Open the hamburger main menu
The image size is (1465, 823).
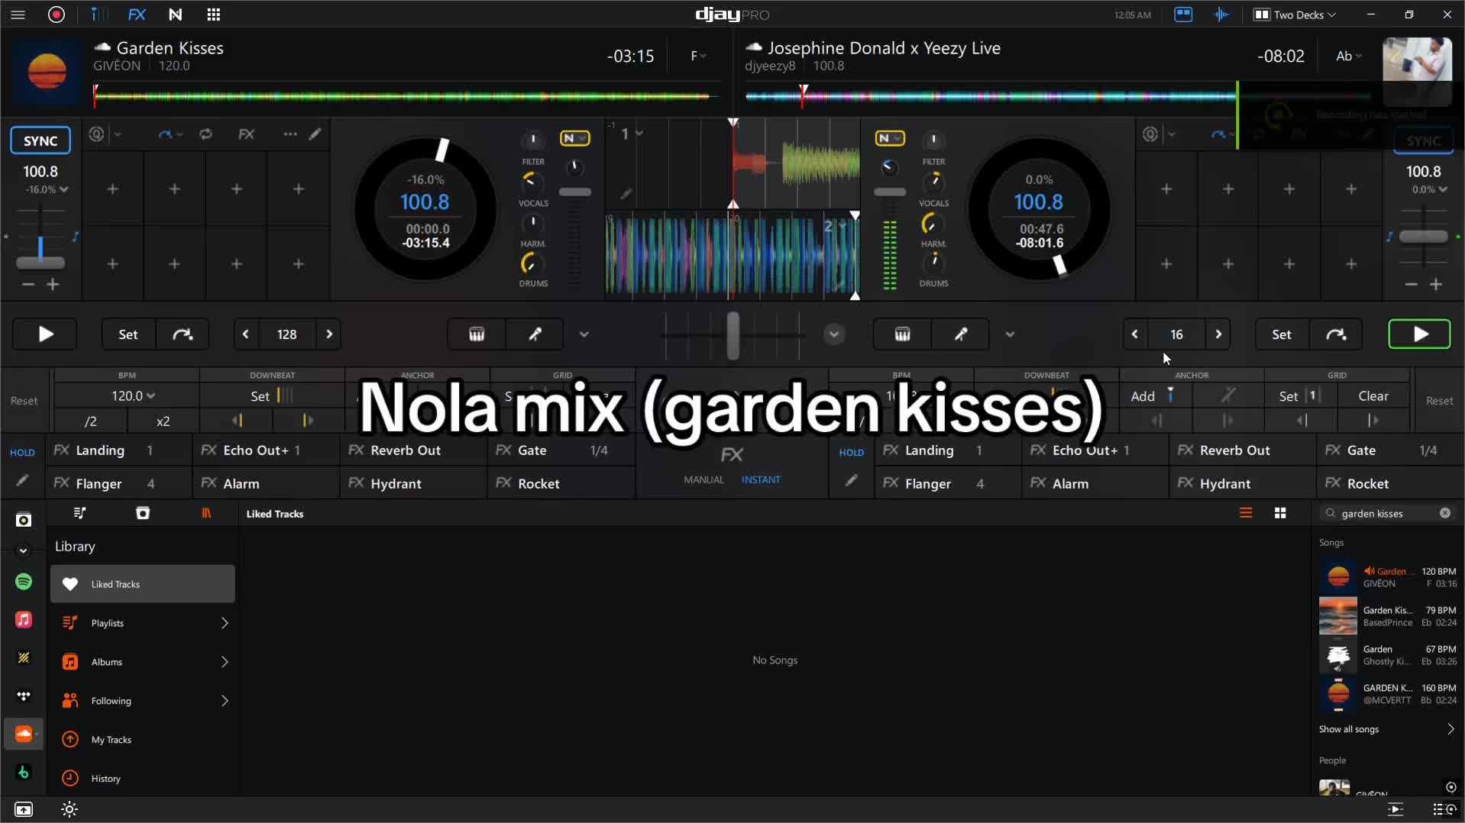click(18, 15)
